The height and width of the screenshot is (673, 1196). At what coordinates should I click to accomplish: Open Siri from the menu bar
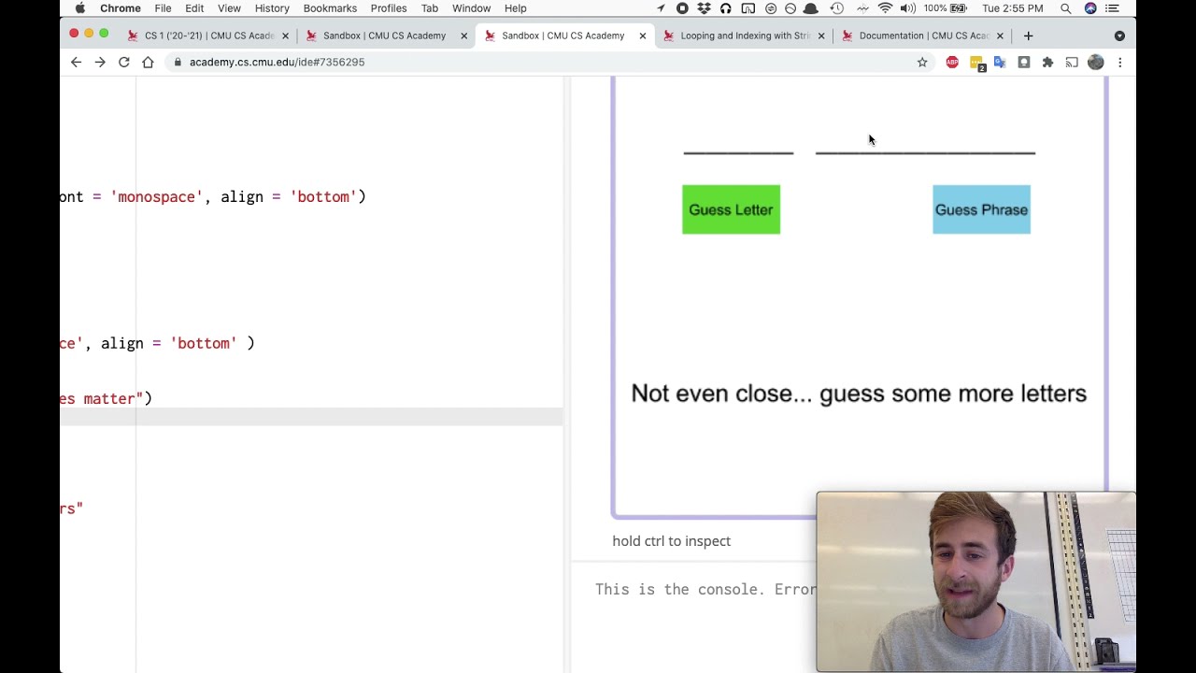(x=1090, y=8)
